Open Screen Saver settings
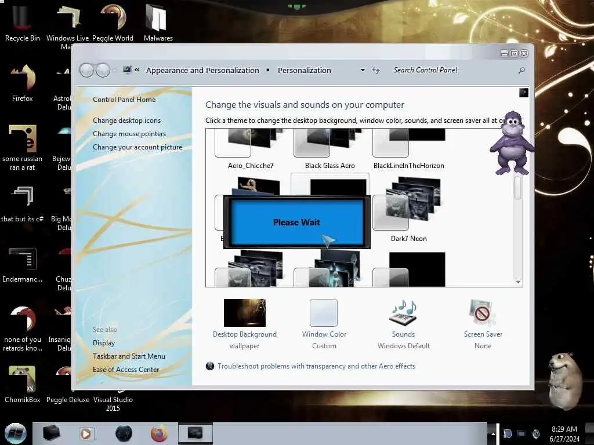 click(483, 324)
